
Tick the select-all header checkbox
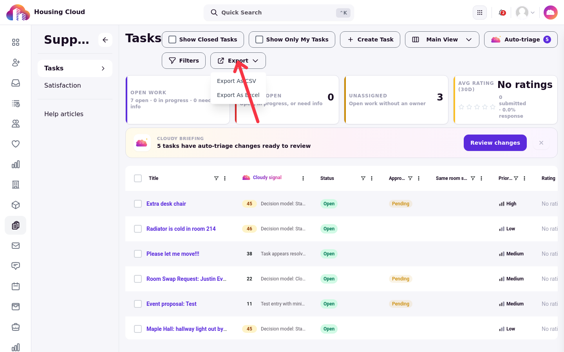138,178
